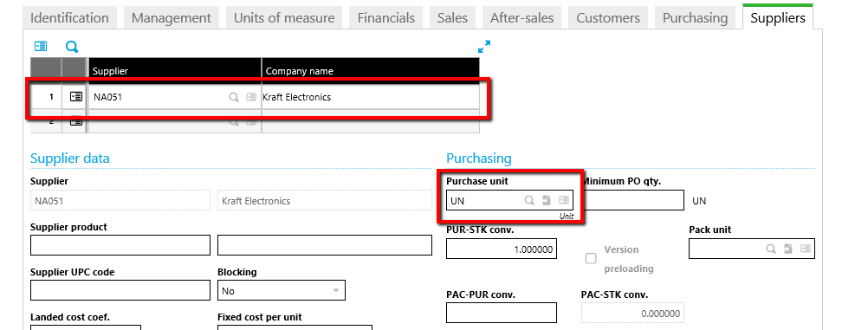
Task: Open row 1 line actions icon
Action: pos(76,97)
